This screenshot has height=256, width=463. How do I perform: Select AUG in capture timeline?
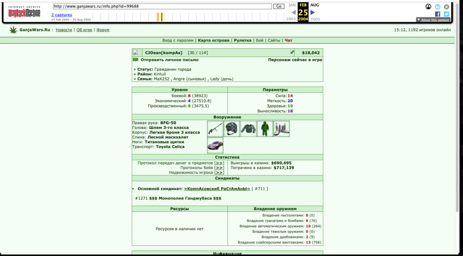pyautogui.click(x=315, y=5)
